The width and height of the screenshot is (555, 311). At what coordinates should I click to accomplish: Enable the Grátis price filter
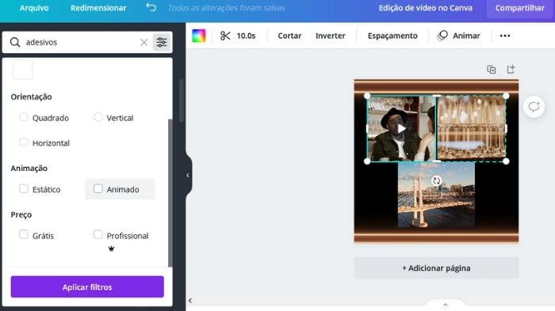pos(24,235)
